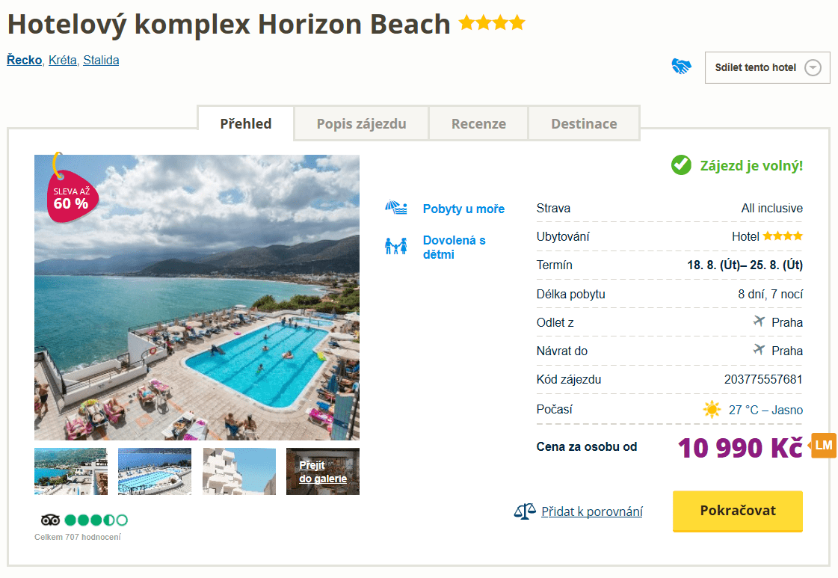The width and height of the screenshot is (838, 578).
Task: Click the family with children icon
Action: pos(395,246)
